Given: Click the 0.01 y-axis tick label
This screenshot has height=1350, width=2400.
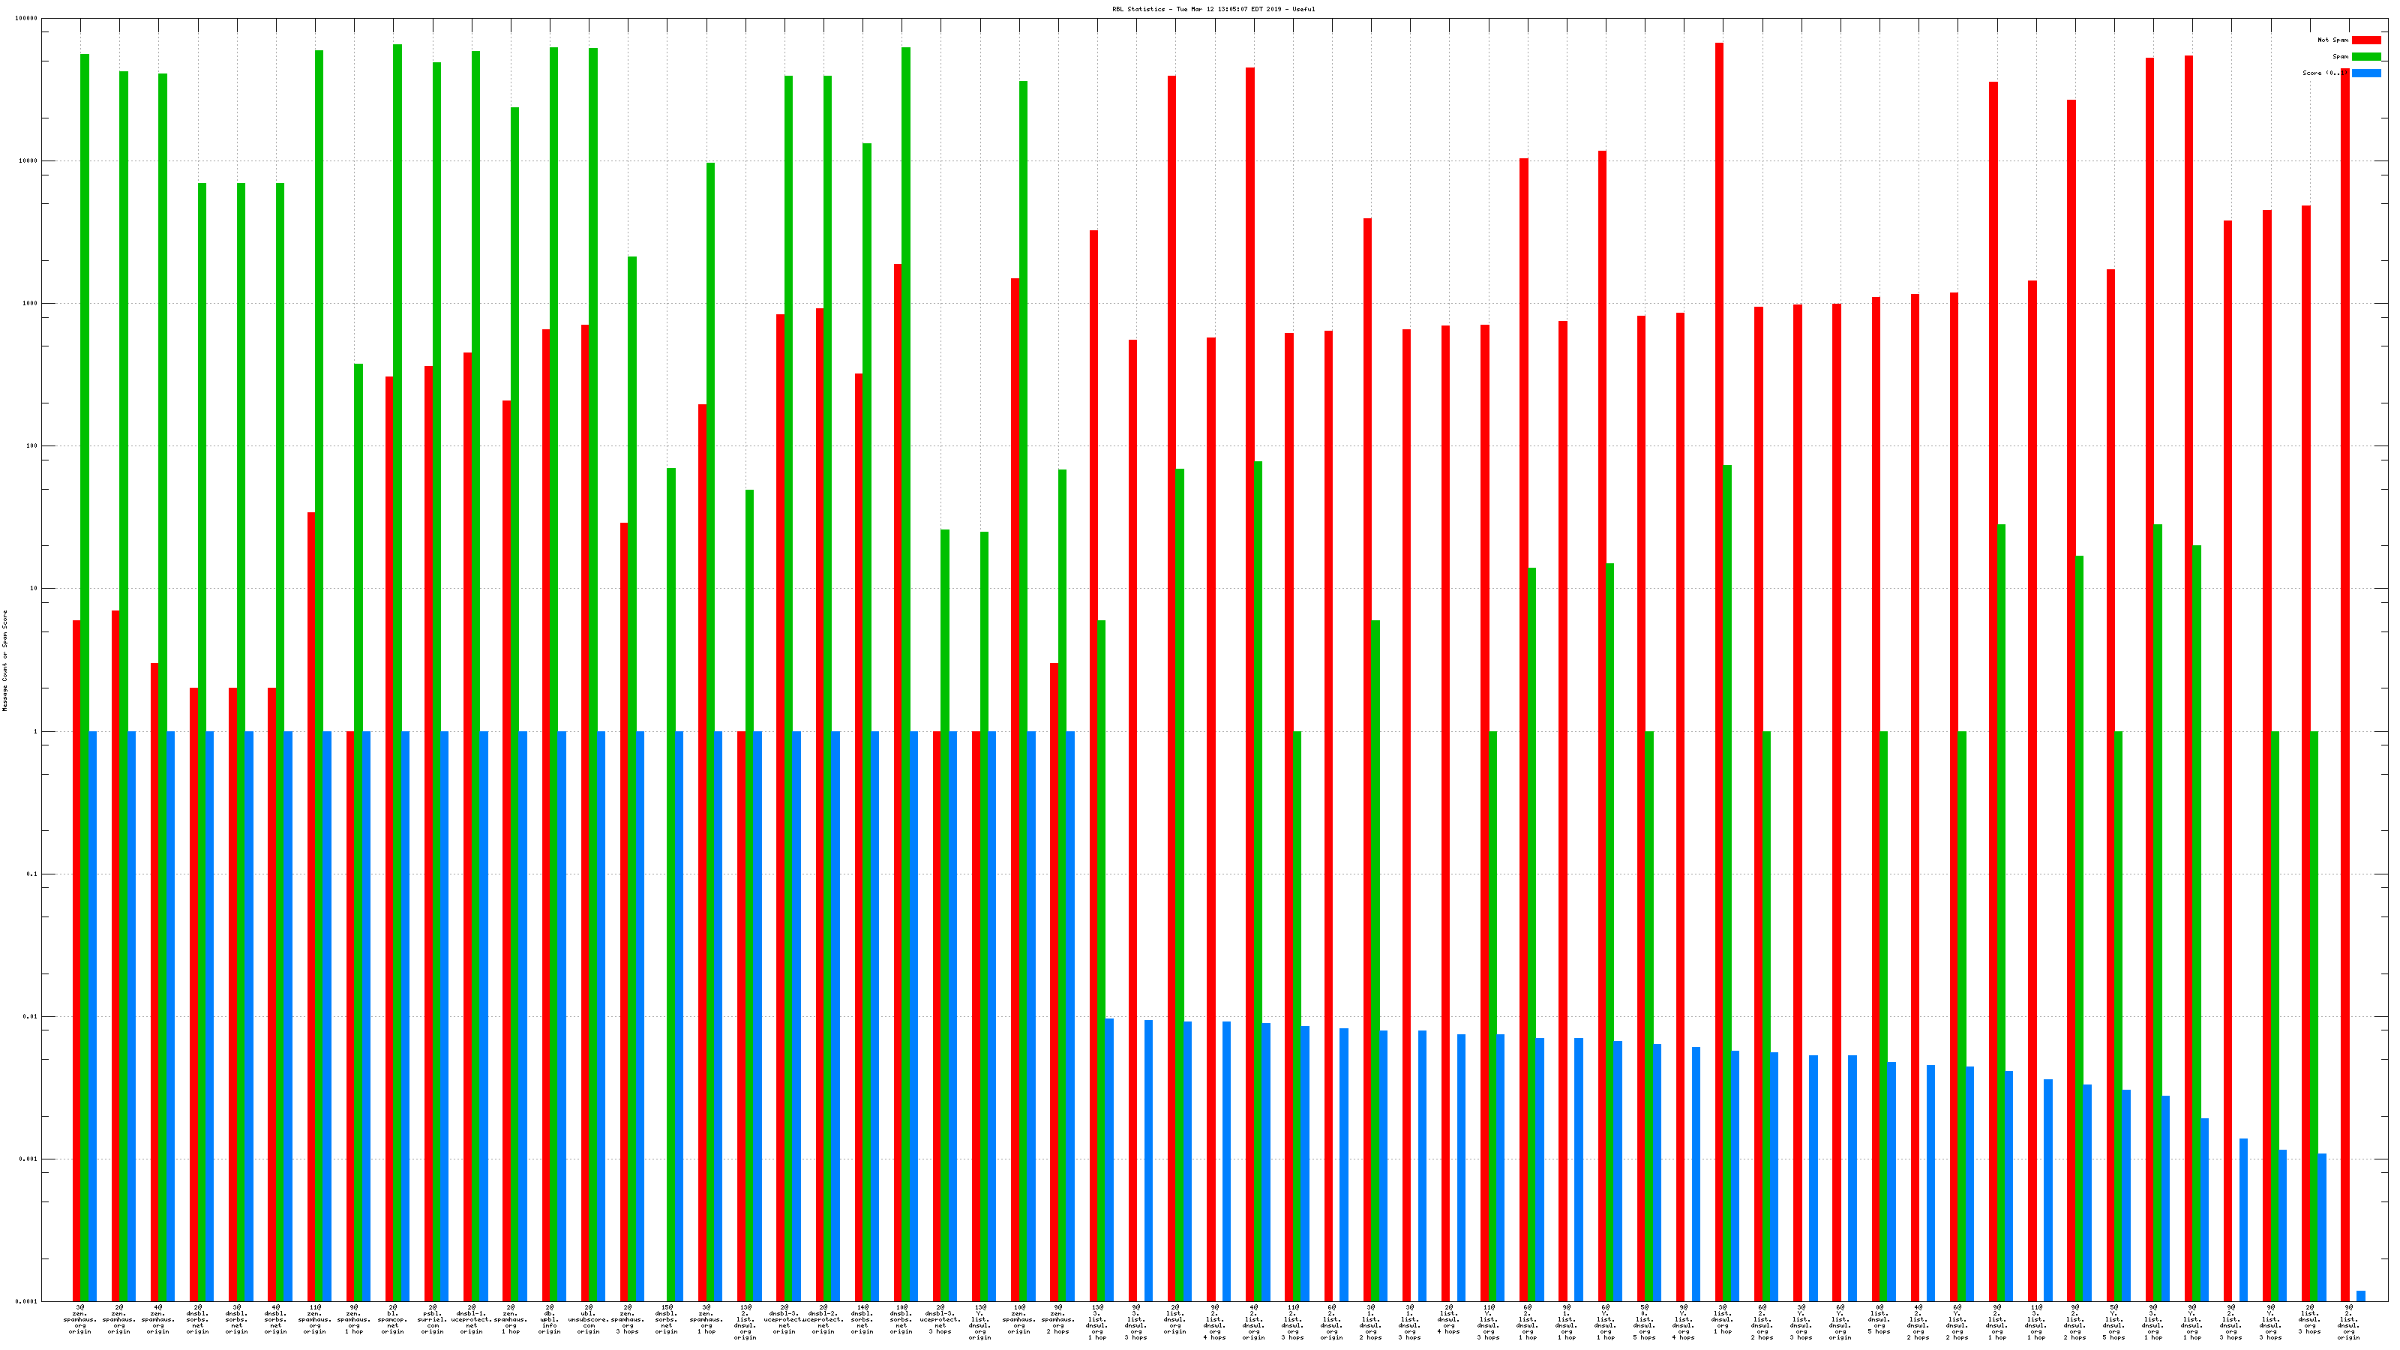Looking at the screenshot, I should pyautogui.click(x=30, y=1016).
